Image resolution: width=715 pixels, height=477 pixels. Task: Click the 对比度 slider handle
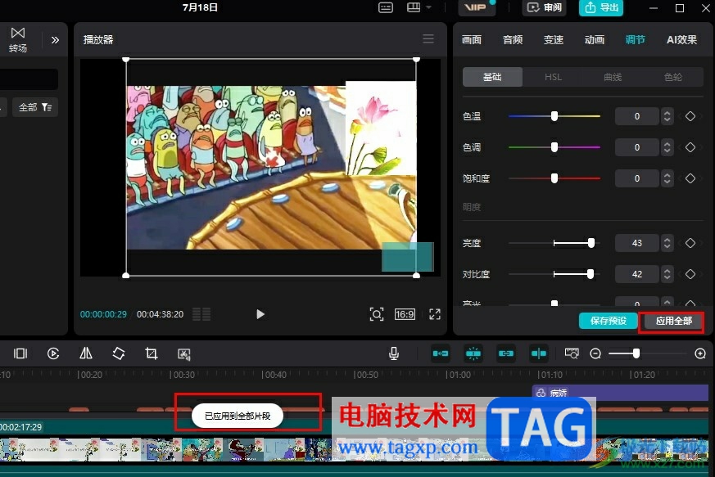[591, 274]
